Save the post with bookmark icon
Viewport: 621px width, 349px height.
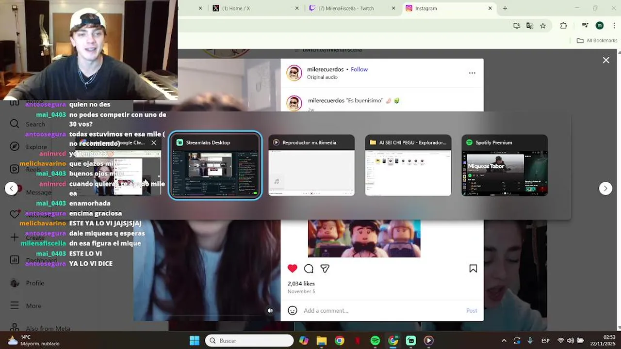tap(473, 269)
